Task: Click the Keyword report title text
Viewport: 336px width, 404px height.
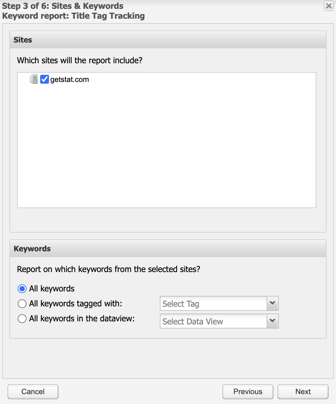Action: coord(74,16)
